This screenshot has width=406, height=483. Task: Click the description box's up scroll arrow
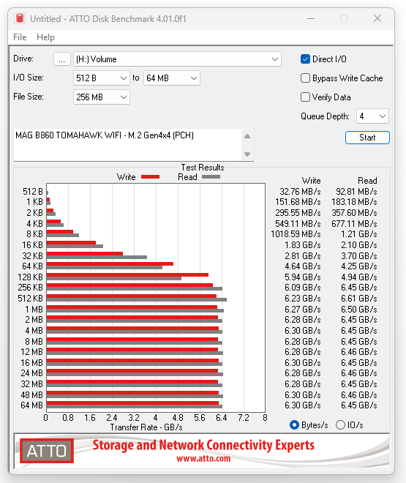[x=247, y=136]
